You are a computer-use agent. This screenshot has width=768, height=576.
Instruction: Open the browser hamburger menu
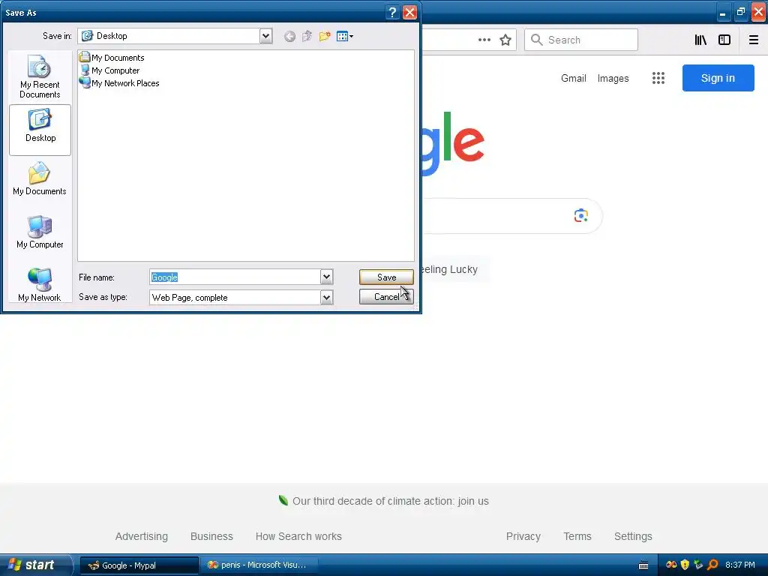(x=754, y=40)
